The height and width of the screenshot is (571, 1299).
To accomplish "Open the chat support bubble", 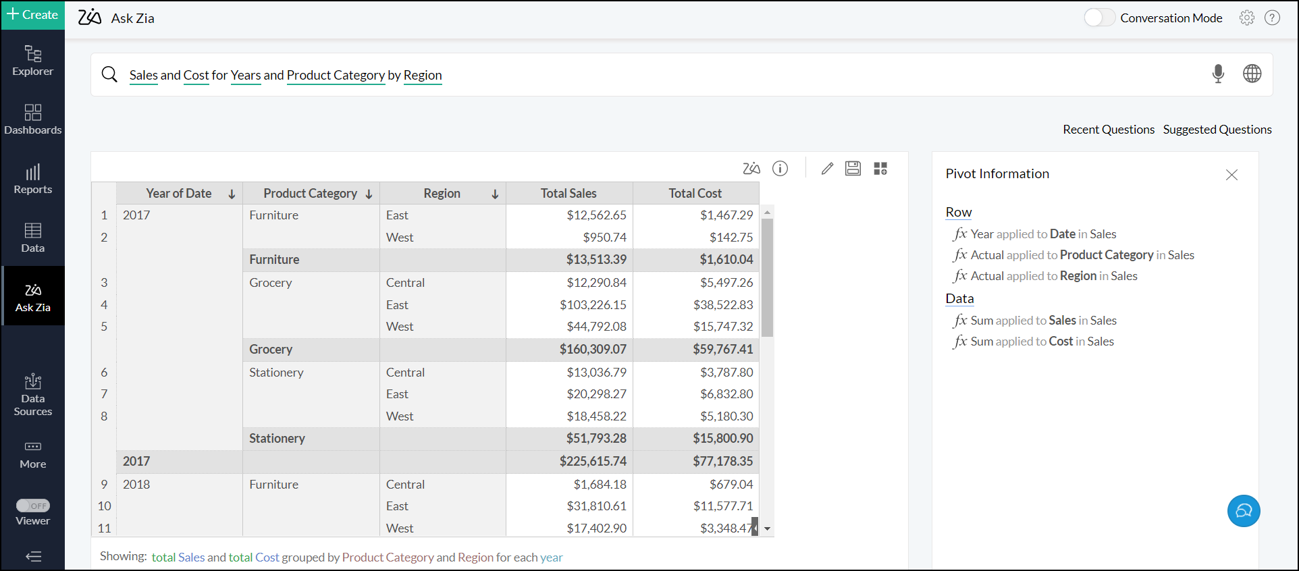I will click(x=1243, y=511).
